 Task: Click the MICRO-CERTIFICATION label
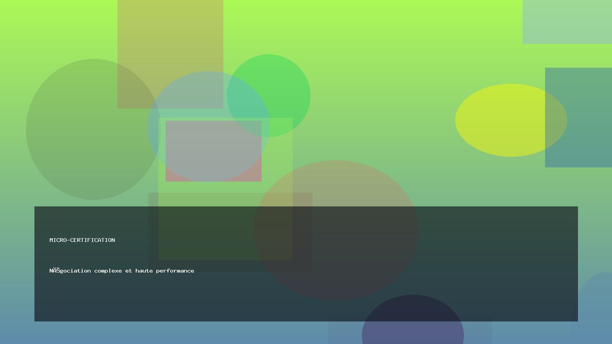point(82,240)
